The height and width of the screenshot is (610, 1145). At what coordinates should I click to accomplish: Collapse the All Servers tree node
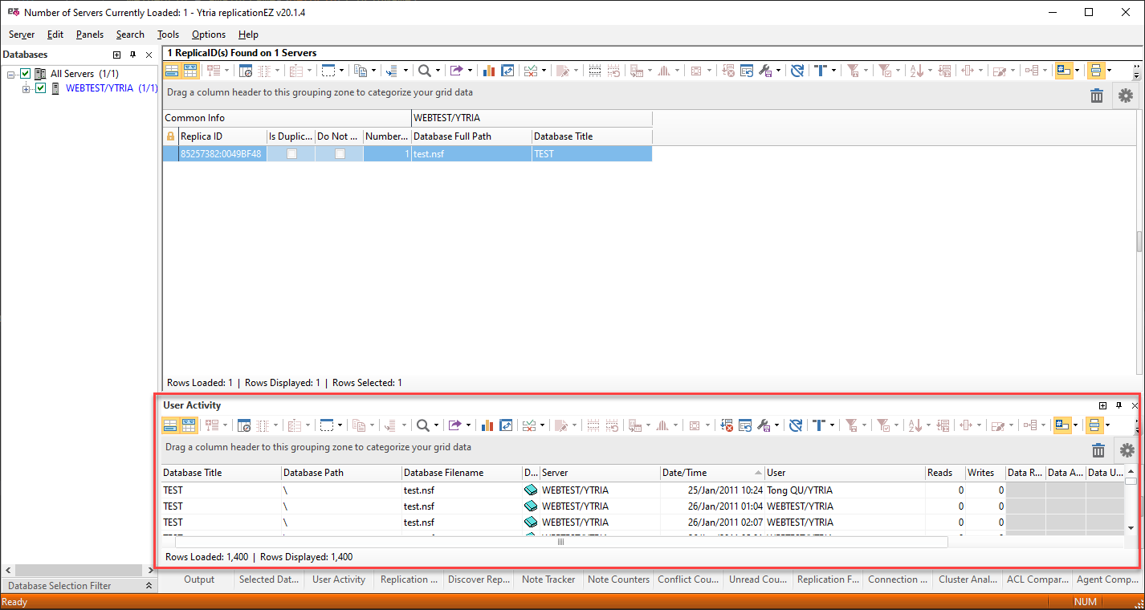pos(11,74)
